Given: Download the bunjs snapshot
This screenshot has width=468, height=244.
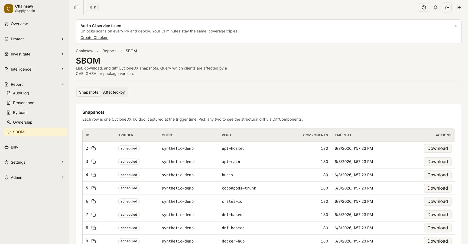Looking at the screenshot, I should (437, 175).
